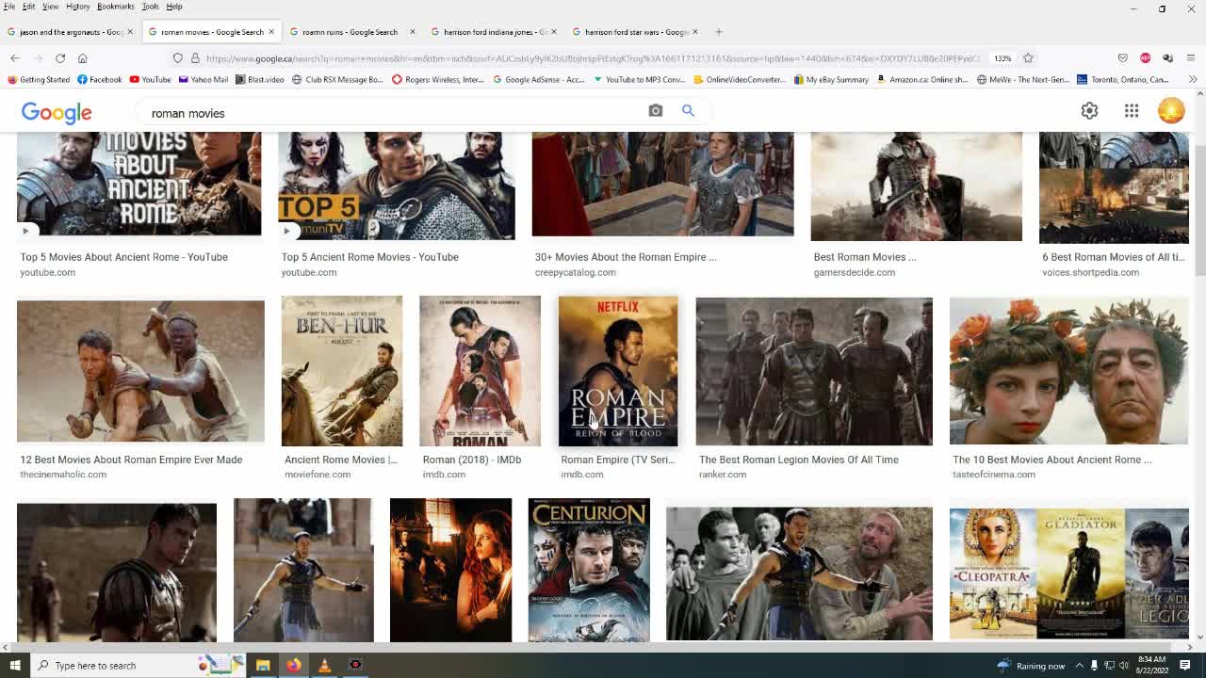
Task: Click the 133% zoom level indicator
Action: click(x=1002, y=58)
